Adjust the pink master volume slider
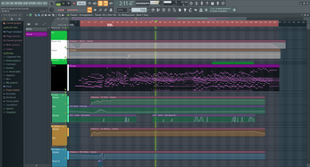 [x=68, y=10]
